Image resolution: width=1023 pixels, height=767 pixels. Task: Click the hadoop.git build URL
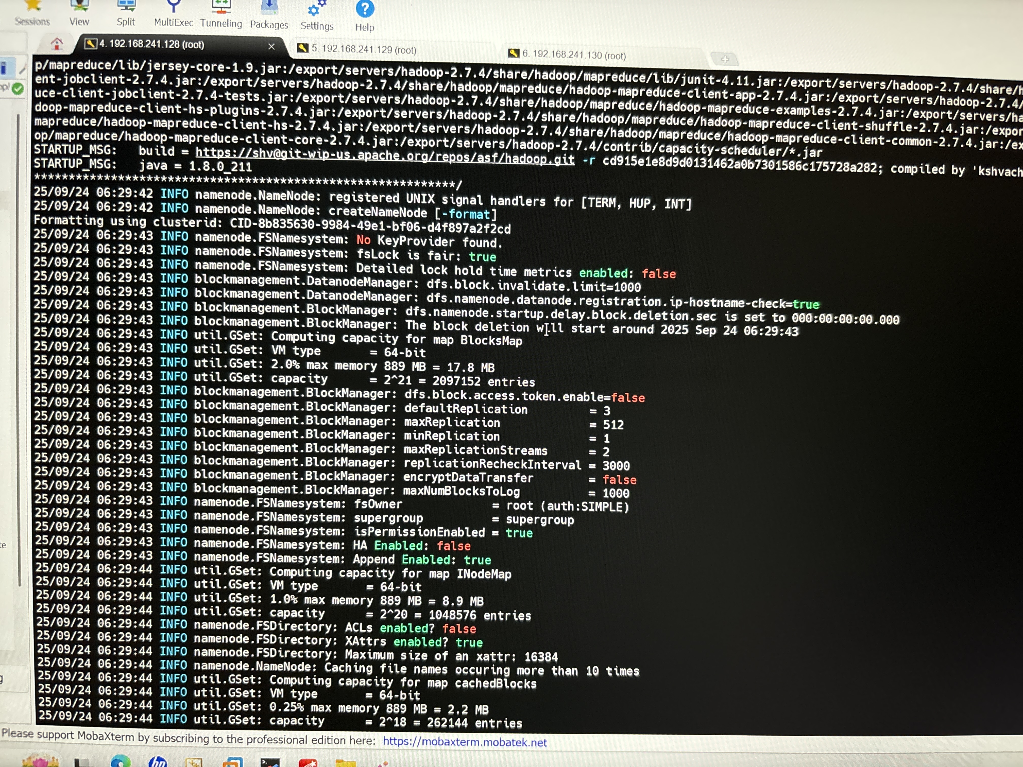click(385, 156)
